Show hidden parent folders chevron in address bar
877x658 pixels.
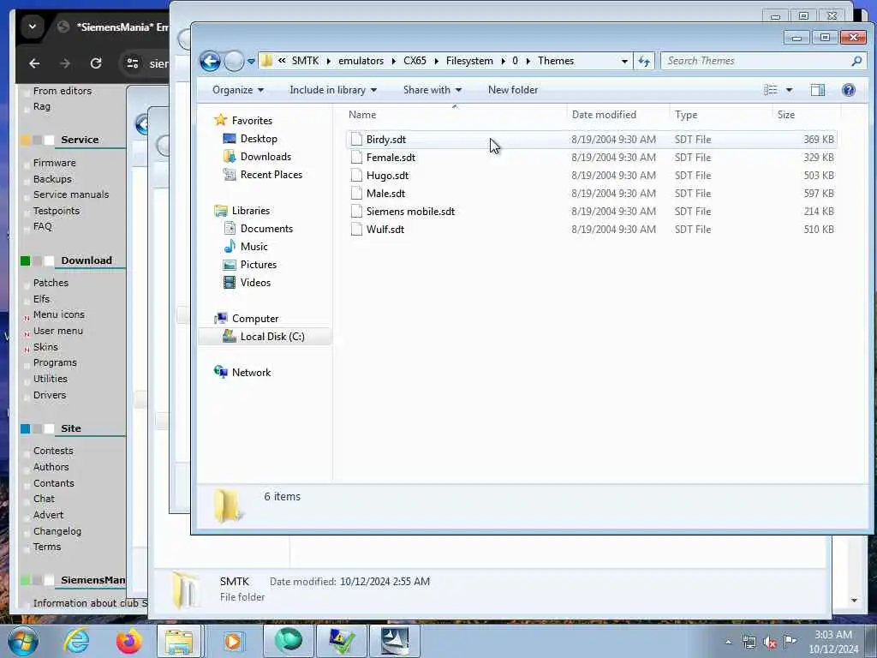pos(282,61)
